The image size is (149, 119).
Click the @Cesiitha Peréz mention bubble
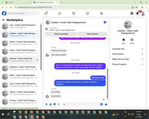click(x=98, y=78)
